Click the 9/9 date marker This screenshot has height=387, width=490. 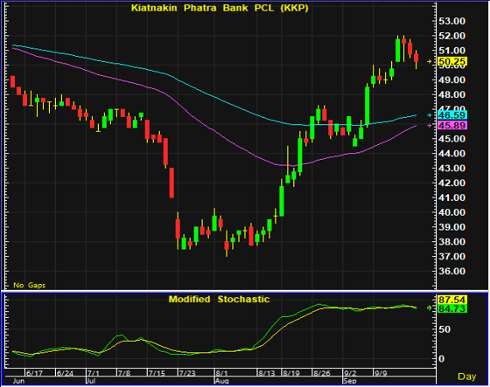[381, 373]
